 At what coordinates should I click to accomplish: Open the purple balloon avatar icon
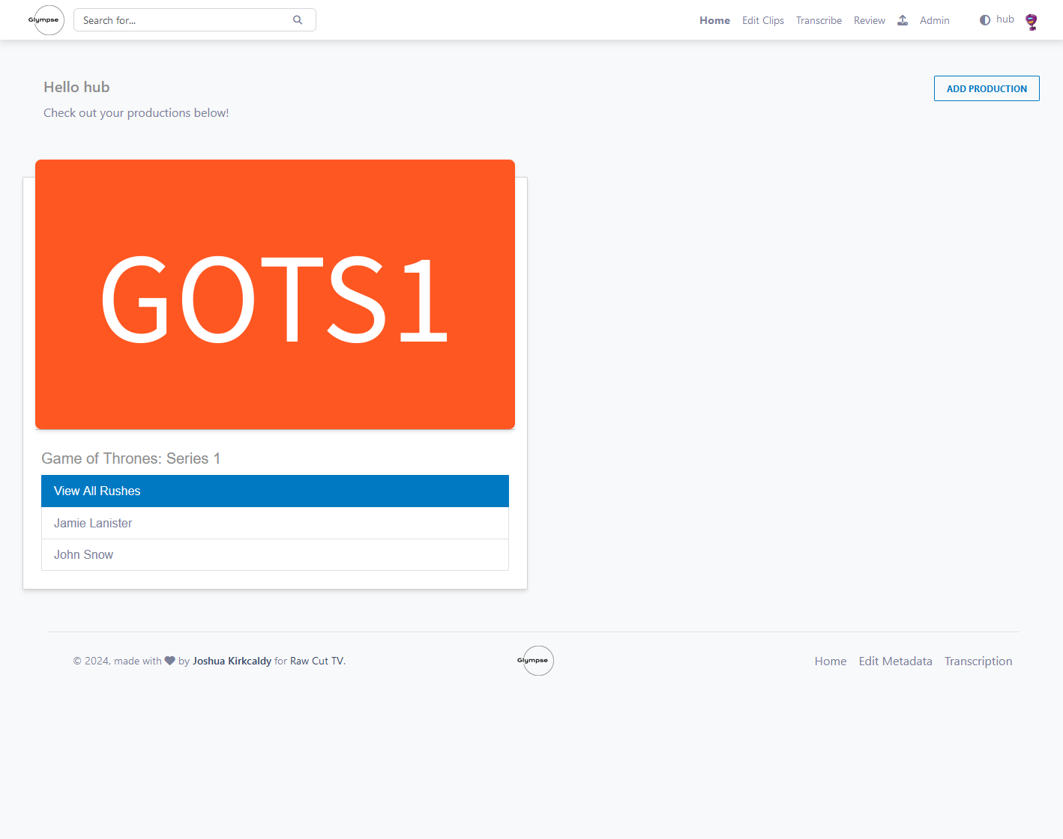coord(1031,22)
